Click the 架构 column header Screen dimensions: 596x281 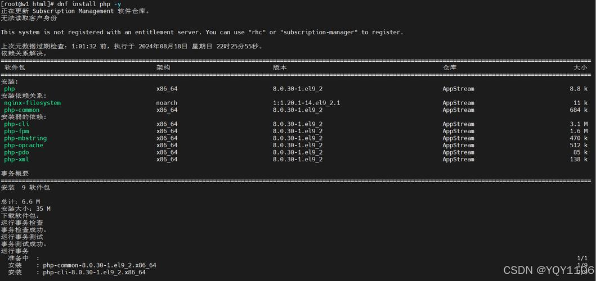(163, 67)
